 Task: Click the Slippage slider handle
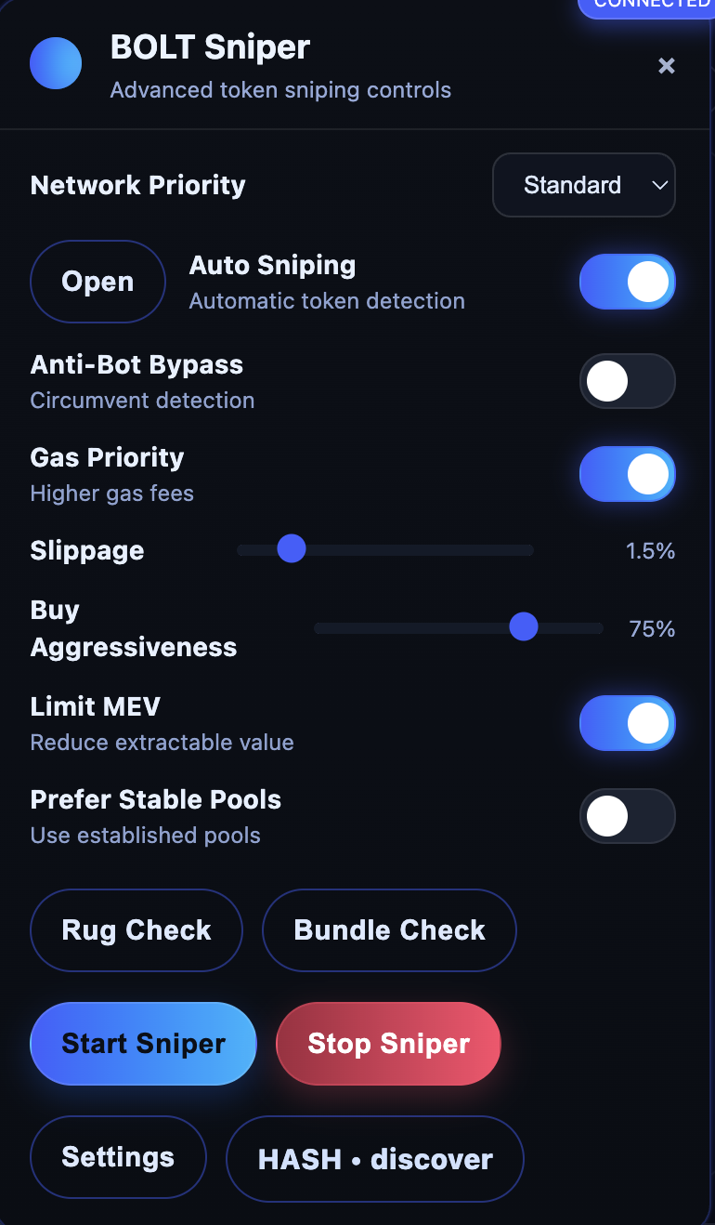click(292, 548)
